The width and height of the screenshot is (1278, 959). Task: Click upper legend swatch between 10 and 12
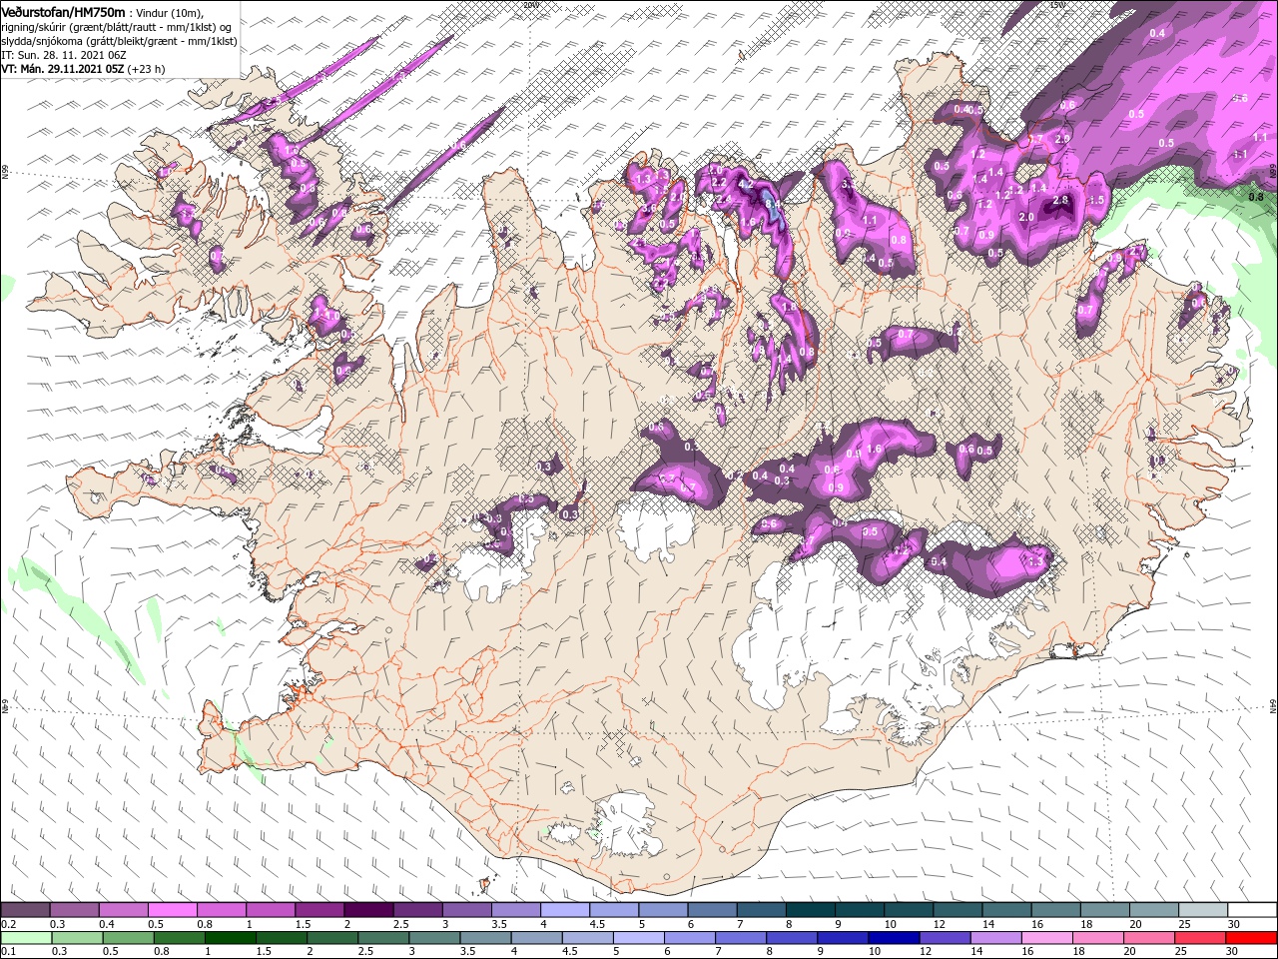[x=908, y=910]
